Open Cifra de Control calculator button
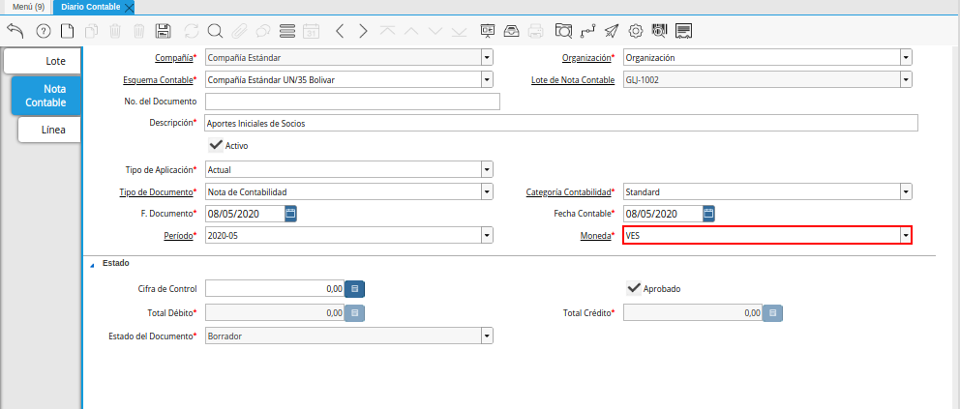960x409 pixels. point(354,288)
